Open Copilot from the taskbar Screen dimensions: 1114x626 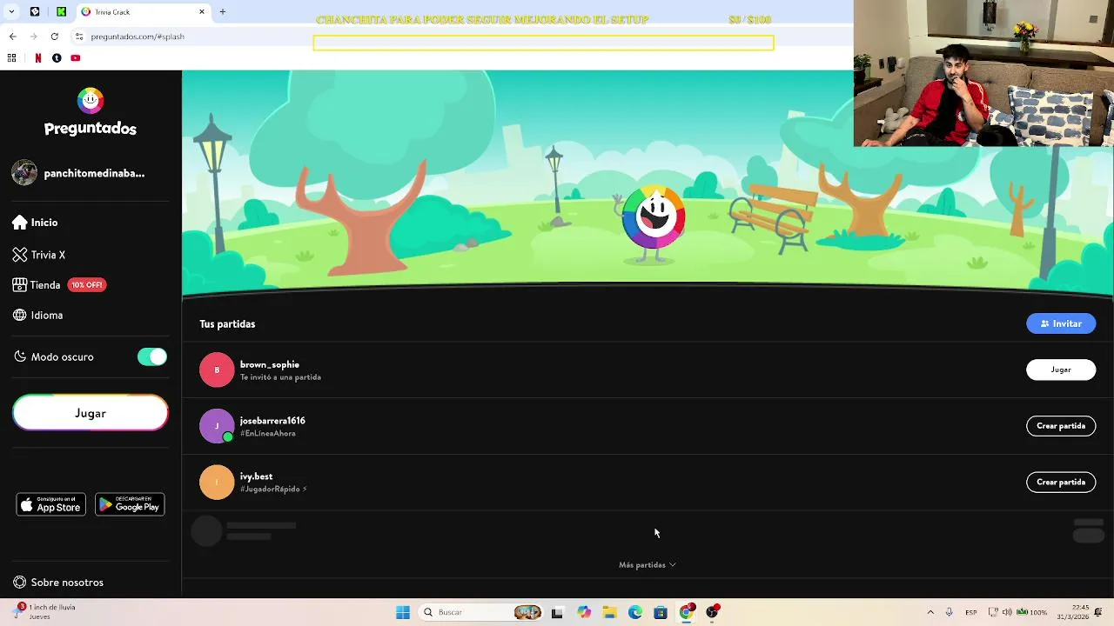pyautogui.click(x=583, y=612)
